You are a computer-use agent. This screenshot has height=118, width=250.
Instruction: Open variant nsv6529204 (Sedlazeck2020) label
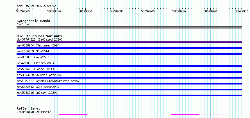coord(39,45)
